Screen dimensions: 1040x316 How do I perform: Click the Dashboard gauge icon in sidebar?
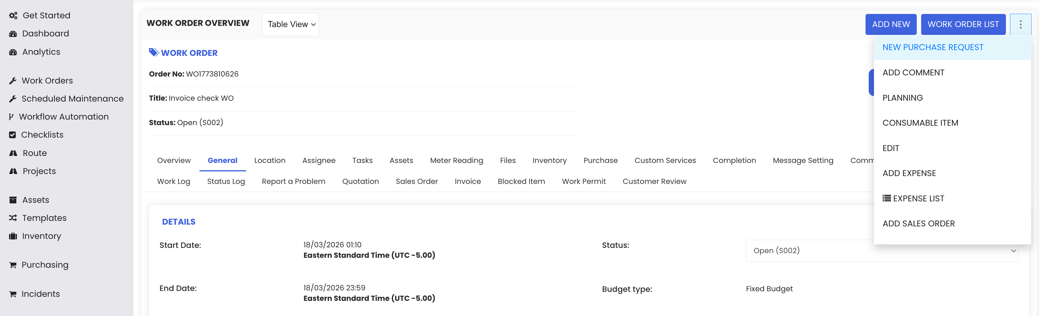[x=13, y=34]
